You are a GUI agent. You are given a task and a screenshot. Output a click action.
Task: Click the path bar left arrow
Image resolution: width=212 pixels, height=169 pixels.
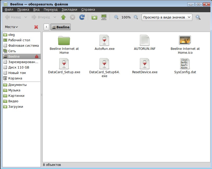(x=46, y=27)
